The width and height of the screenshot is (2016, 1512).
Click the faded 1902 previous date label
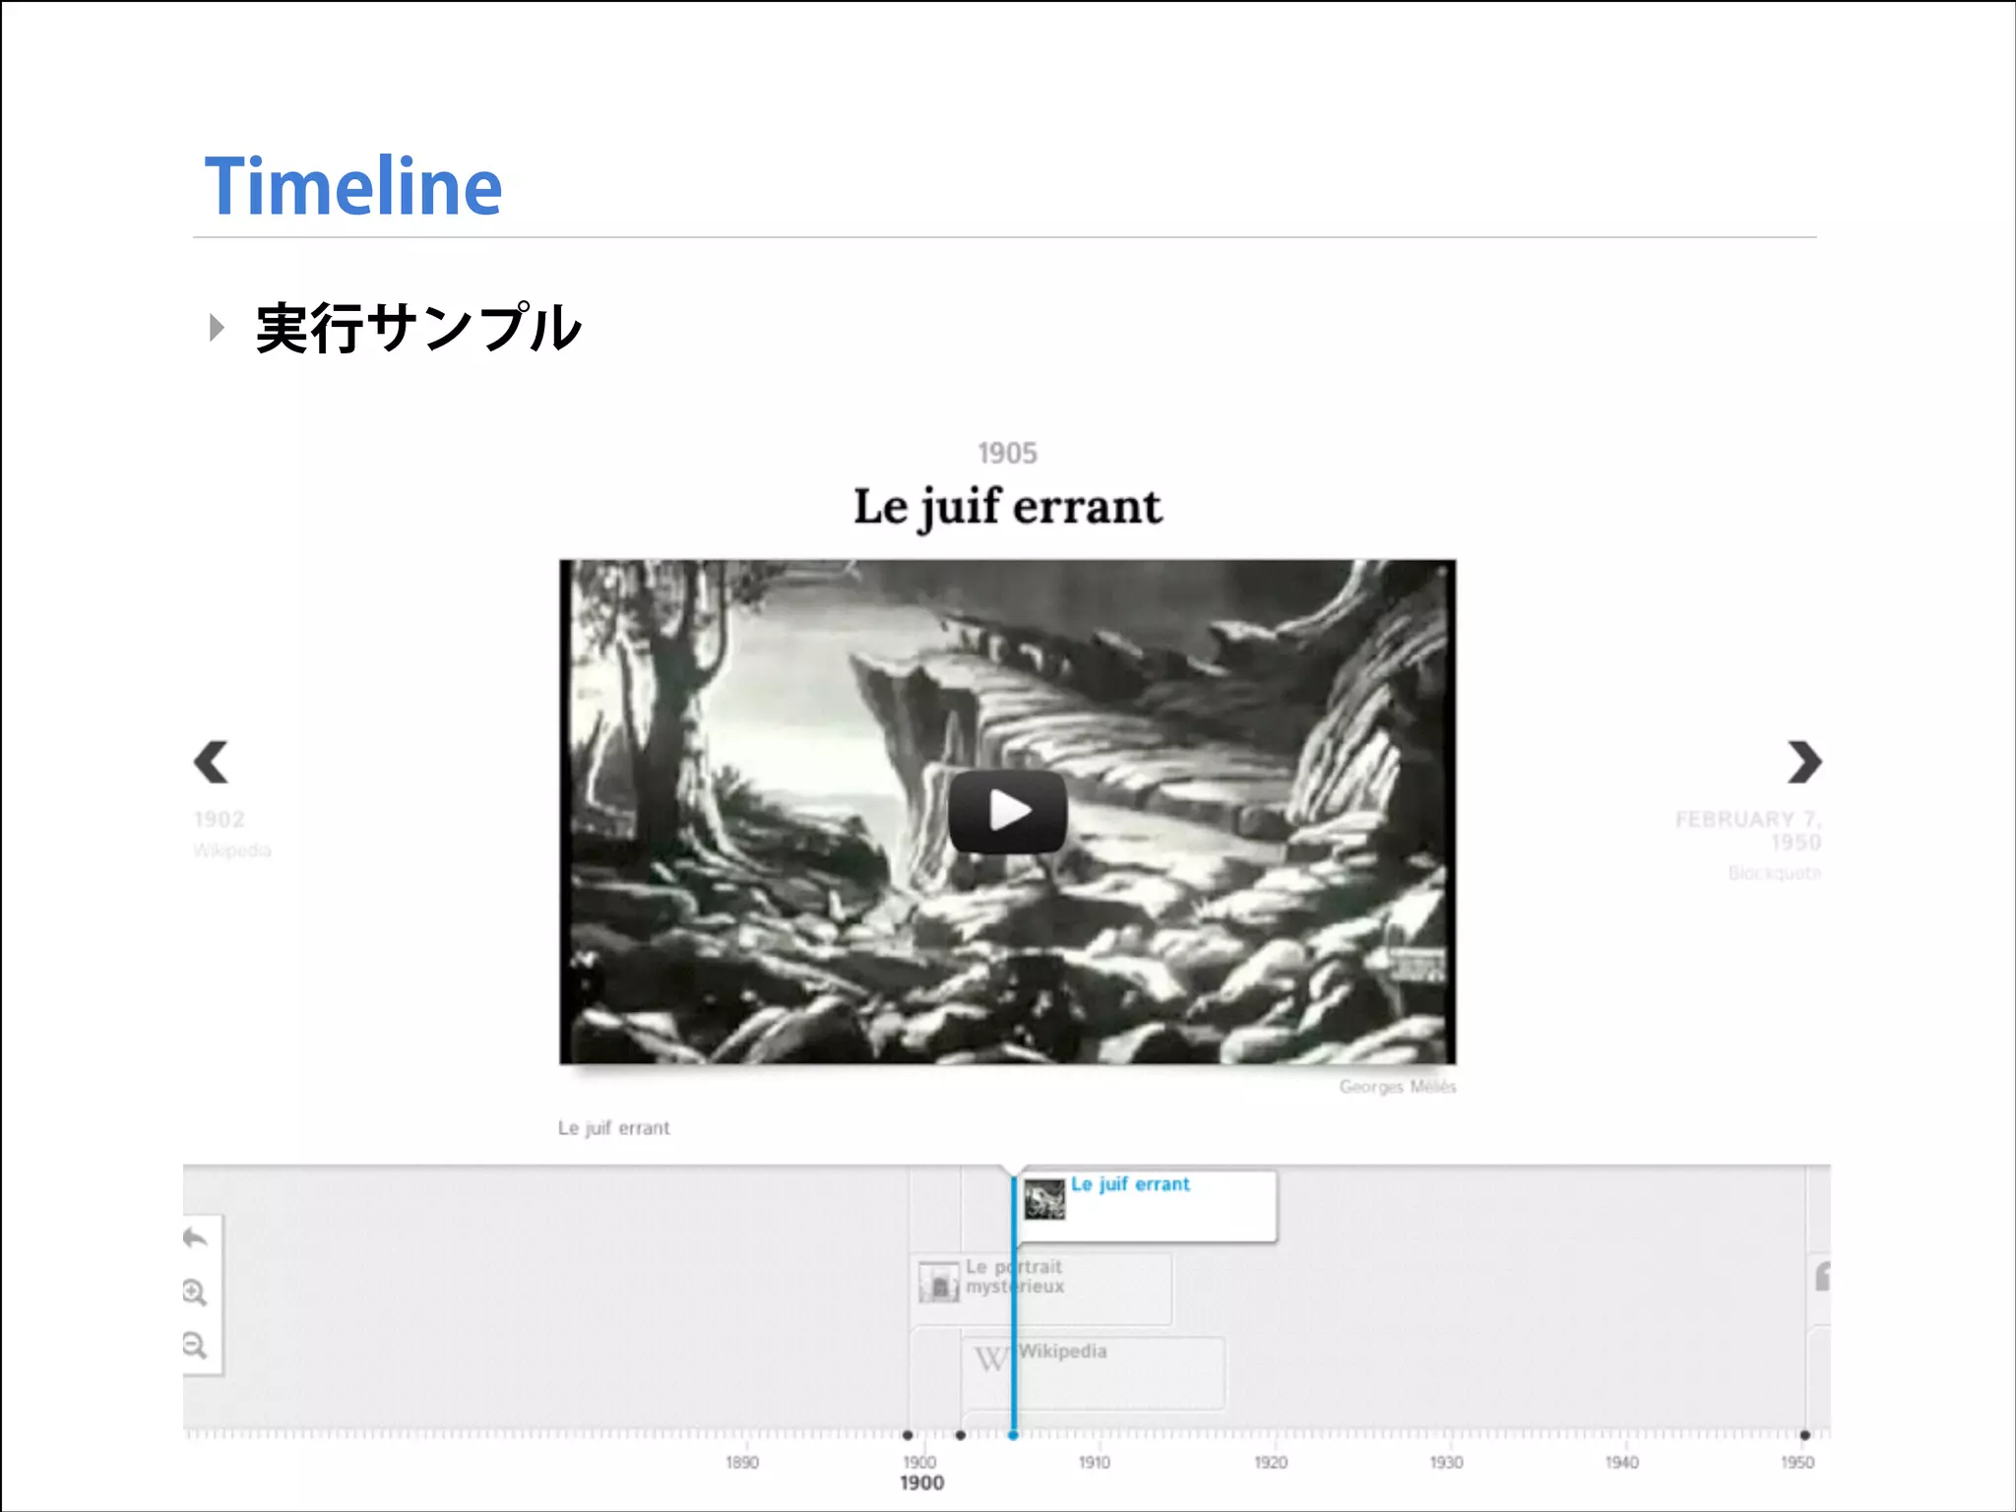click(x=219, y=819)
